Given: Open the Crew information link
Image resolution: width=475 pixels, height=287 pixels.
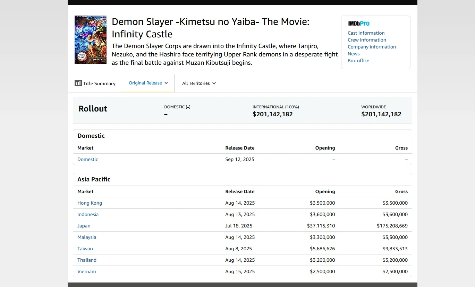Looking at the screenshot, I should [367, 40].
